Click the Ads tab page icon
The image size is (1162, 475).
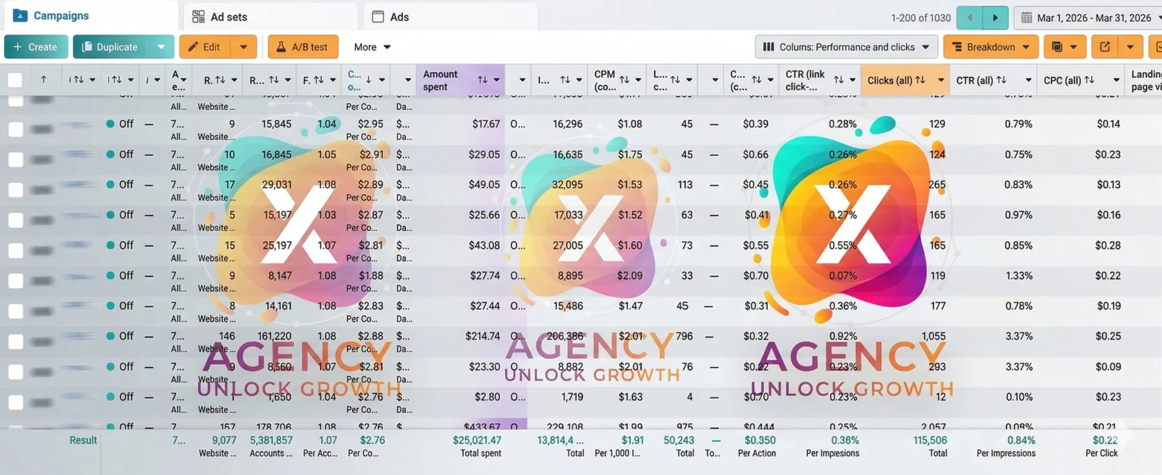[x=378, y=17]
